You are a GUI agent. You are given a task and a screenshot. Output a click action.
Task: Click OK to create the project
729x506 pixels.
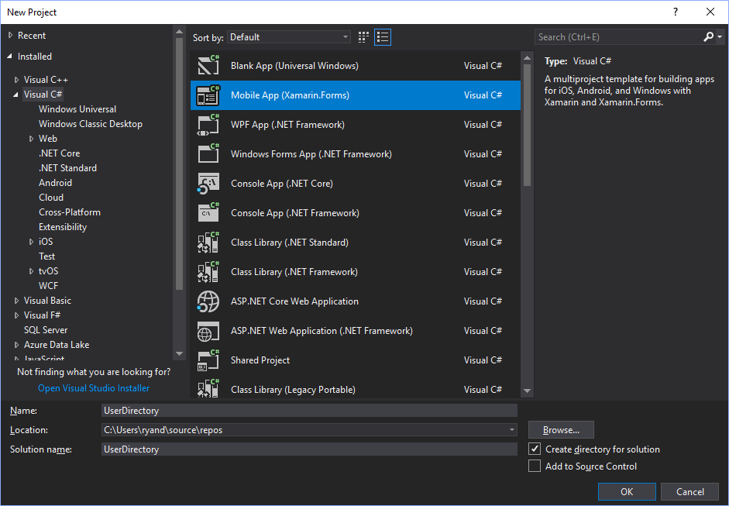click(x=627, y=491)
